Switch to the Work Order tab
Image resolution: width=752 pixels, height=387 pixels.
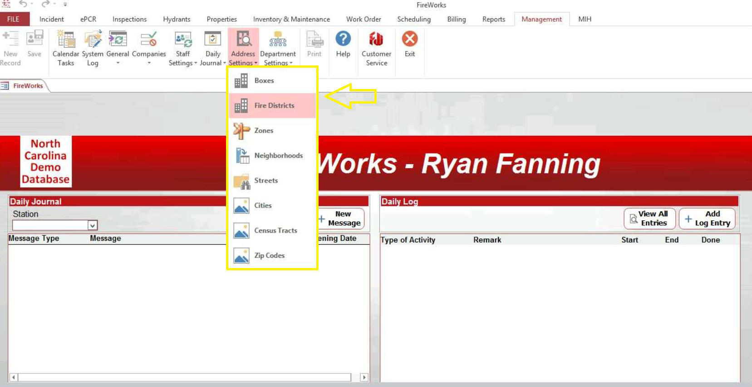(x=364, y=19)
